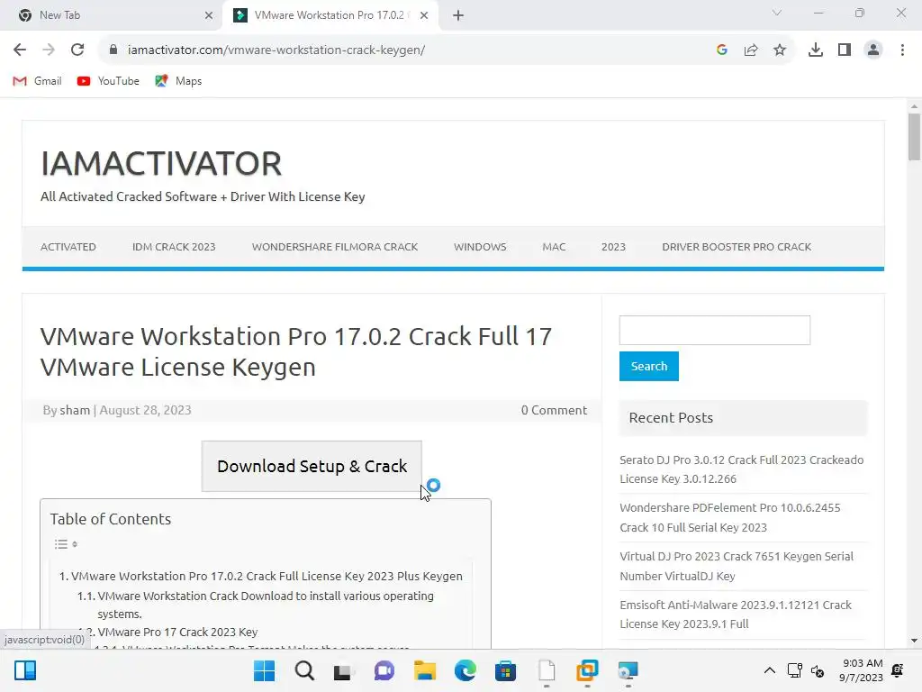Open the Gmail bookmark
Viewport: 922px width, 692px height.
point(37,81)
